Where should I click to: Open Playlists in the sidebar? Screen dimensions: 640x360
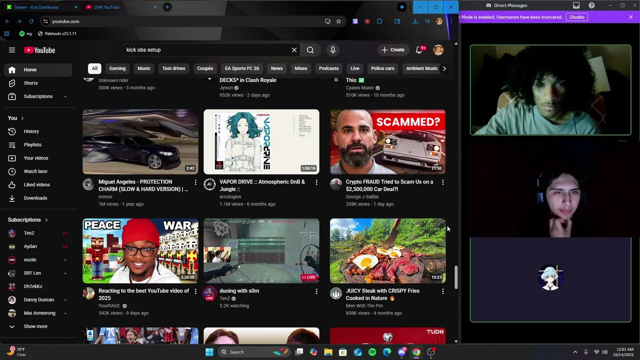pyautogui.click(x=38, y=145)
